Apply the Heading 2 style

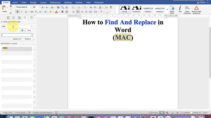click(160, 10)
